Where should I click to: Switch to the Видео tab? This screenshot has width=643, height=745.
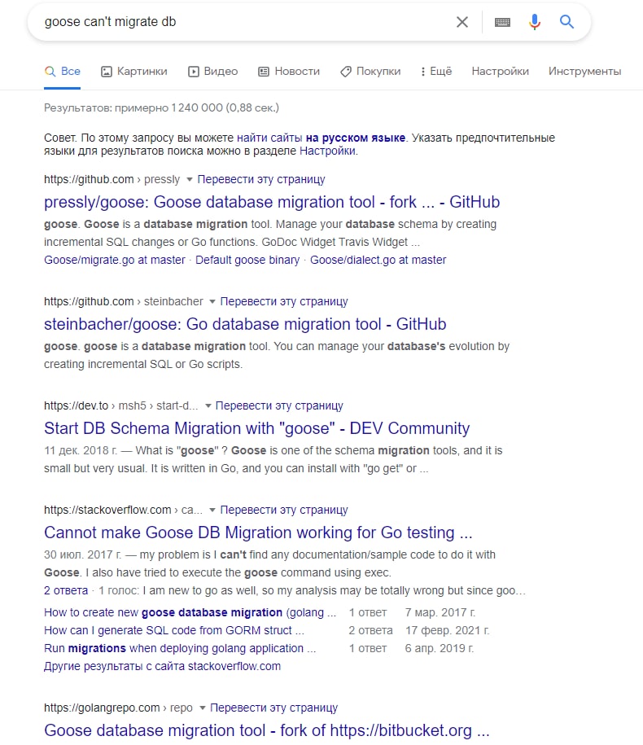point(212,72)
